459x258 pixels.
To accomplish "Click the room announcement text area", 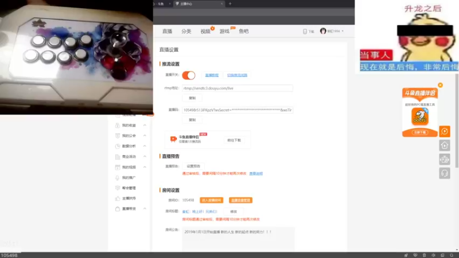I will (x=238, y=239).
